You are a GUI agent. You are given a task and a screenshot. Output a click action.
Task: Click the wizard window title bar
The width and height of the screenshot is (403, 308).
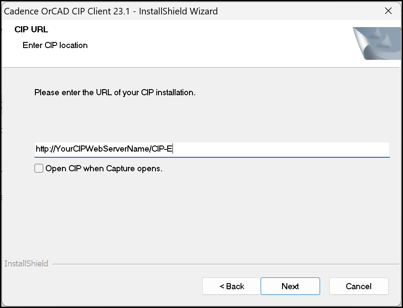(x=175, y=11)
